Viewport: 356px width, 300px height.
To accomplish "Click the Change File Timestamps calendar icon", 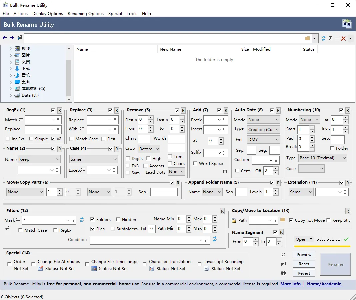I will [94, 269].
